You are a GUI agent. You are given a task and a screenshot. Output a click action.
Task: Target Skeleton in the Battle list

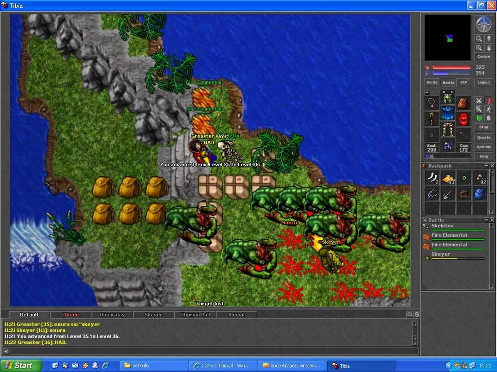point(455,227)
